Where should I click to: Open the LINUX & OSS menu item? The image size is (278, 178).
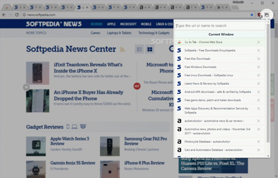point(164,24)
